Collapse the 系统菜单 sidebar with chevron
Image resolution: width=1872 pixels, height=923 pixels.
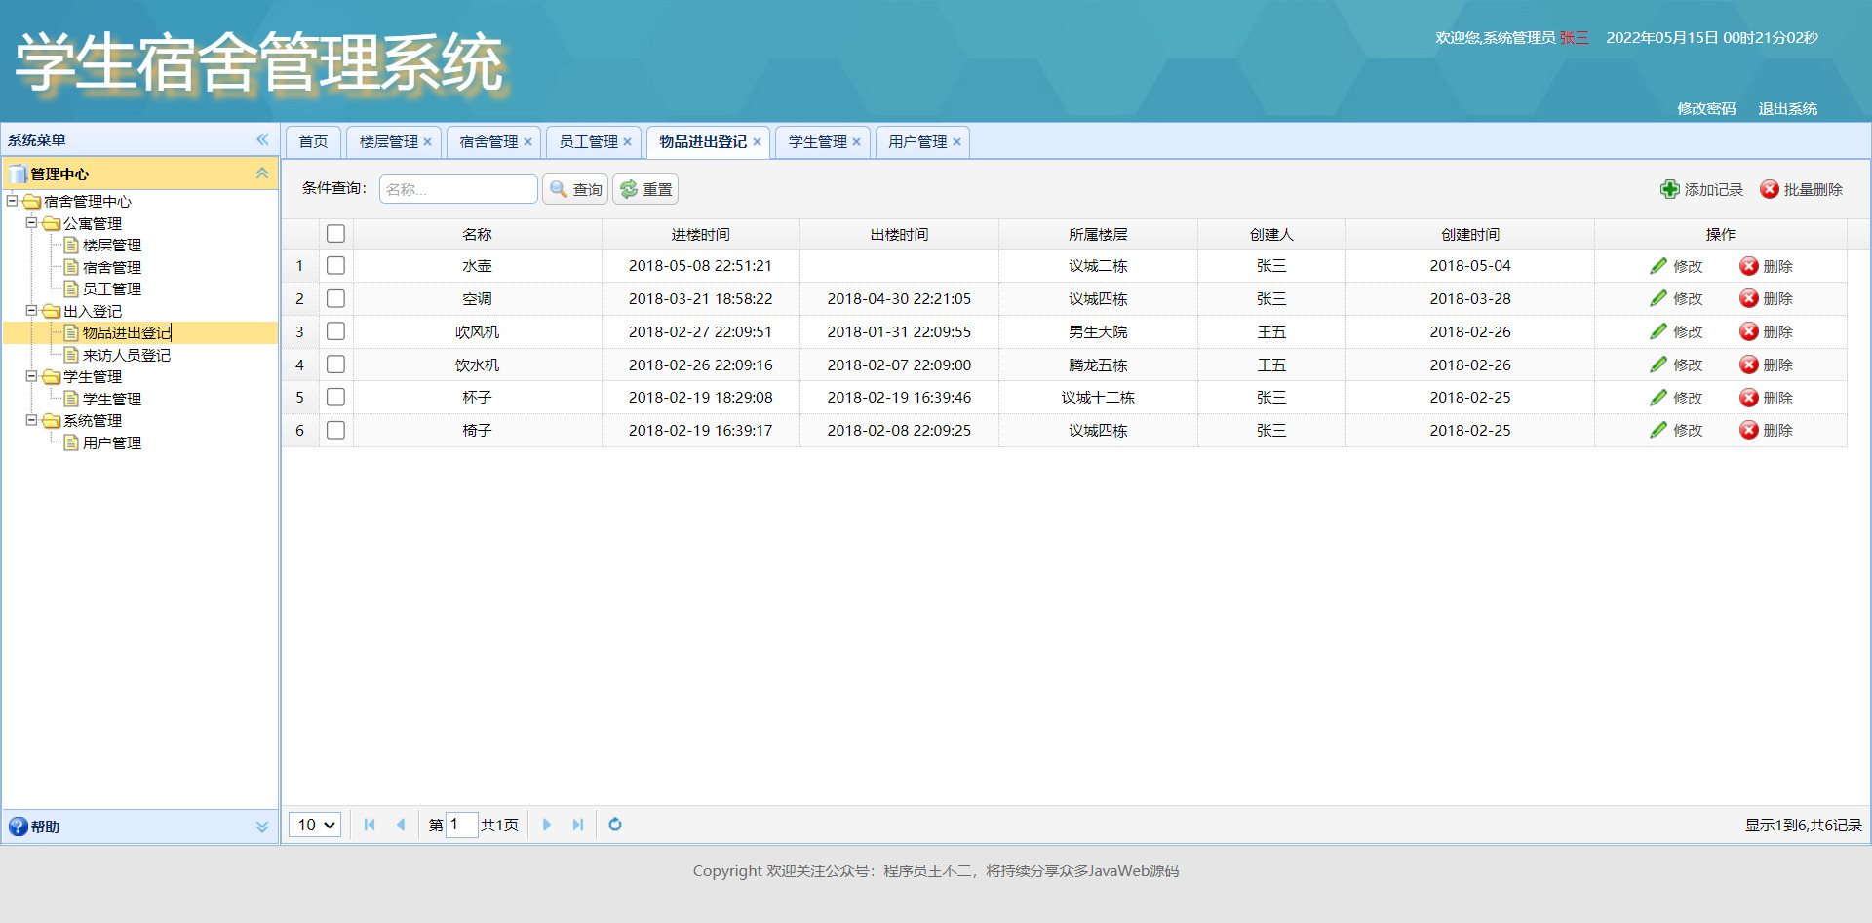[x=261, y=139]
